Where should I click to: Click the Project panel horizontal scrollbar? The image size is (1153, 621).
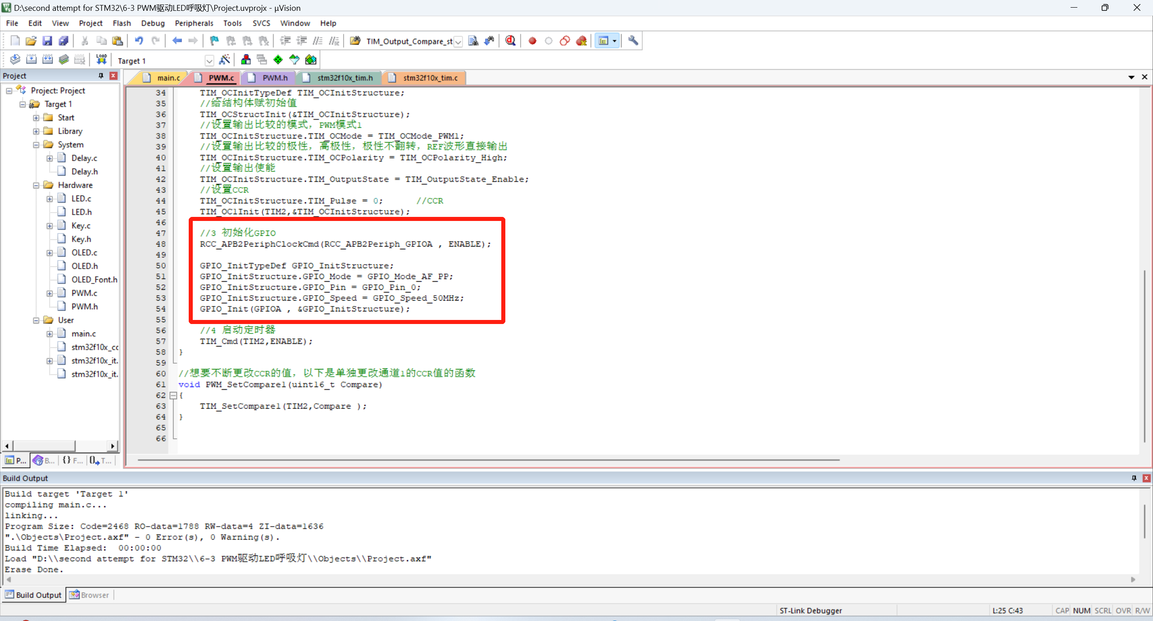coord(44,446)
